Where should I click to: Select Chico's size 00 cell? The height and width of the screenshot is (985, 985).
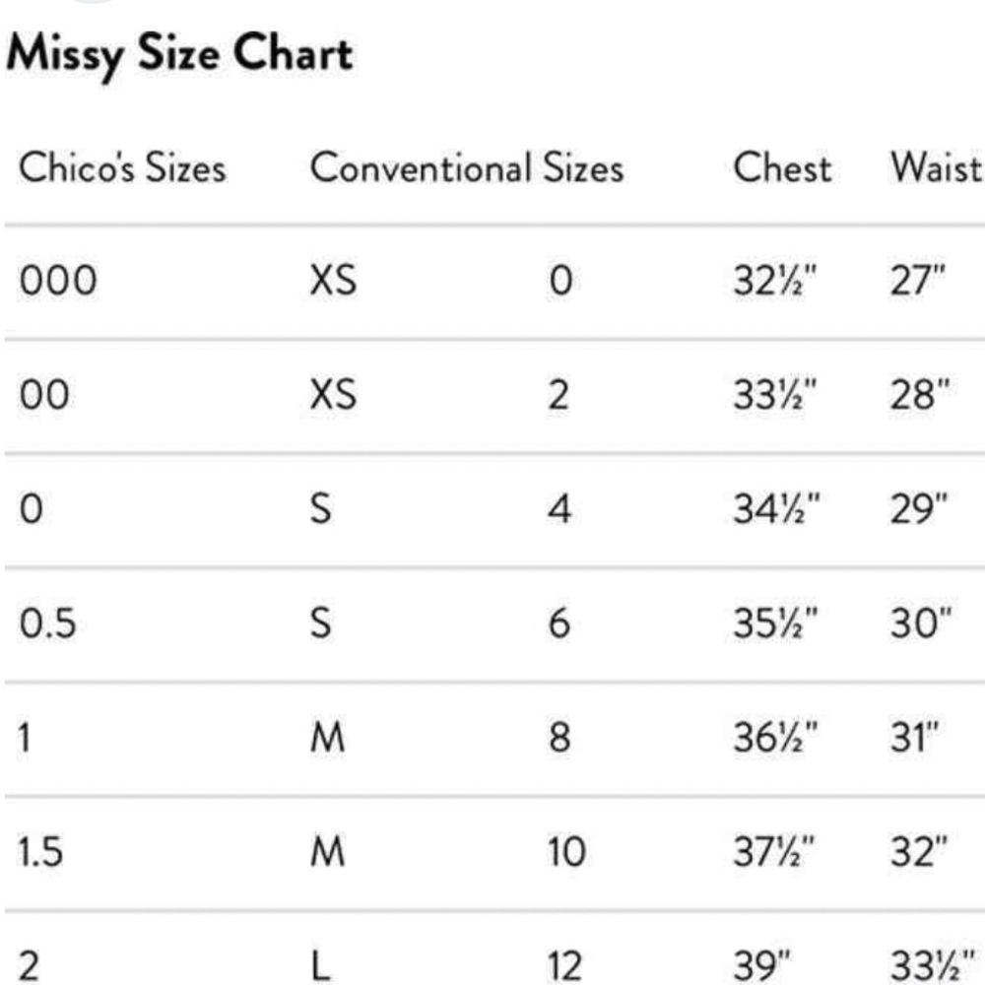[44, 395]
